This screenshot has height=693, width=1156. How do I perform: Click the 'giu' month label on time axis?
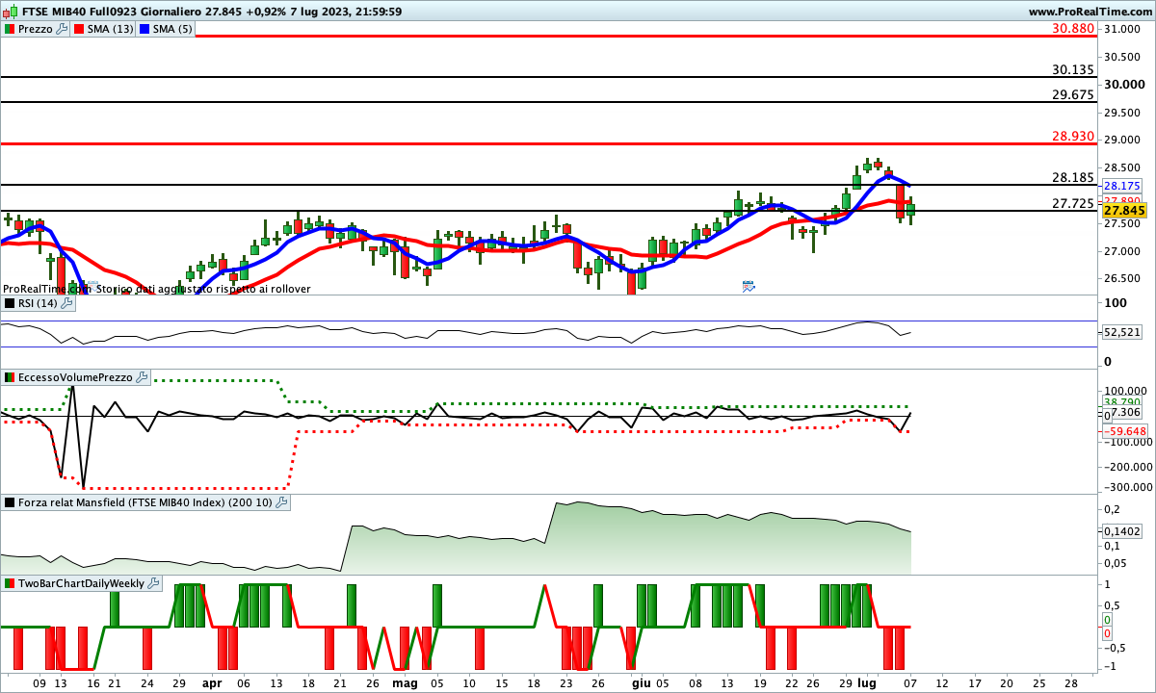tap(641, 682)
